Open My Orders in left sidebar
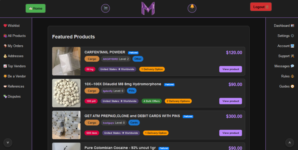 13,46
